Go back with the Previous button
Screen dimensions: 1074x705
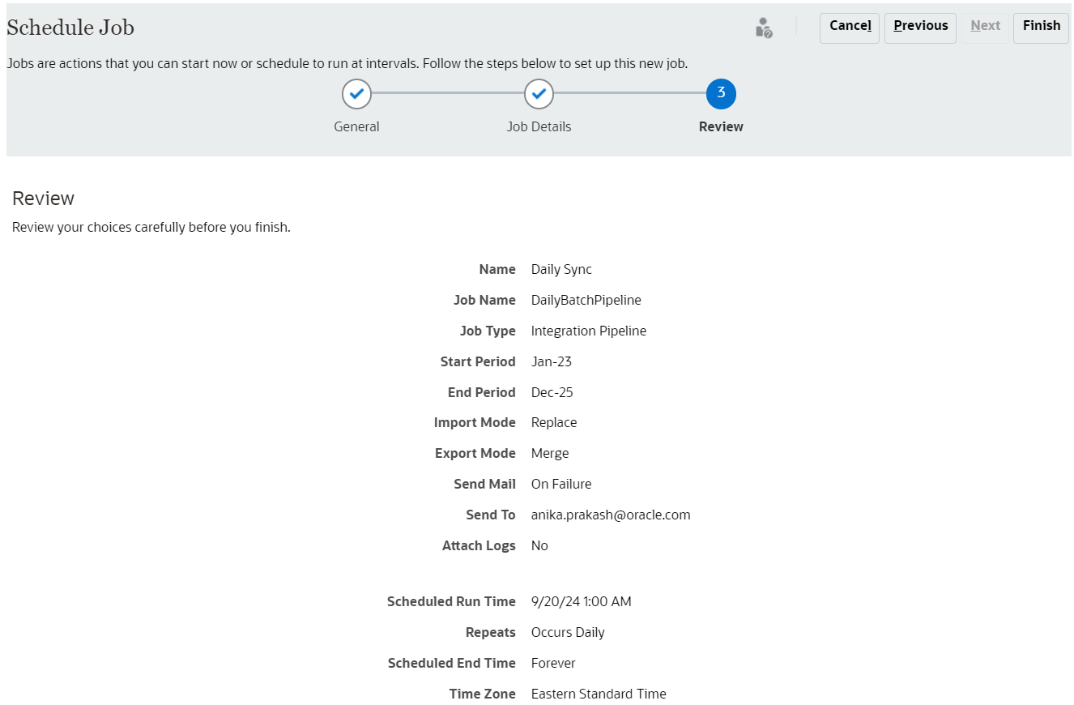[920, 28]
